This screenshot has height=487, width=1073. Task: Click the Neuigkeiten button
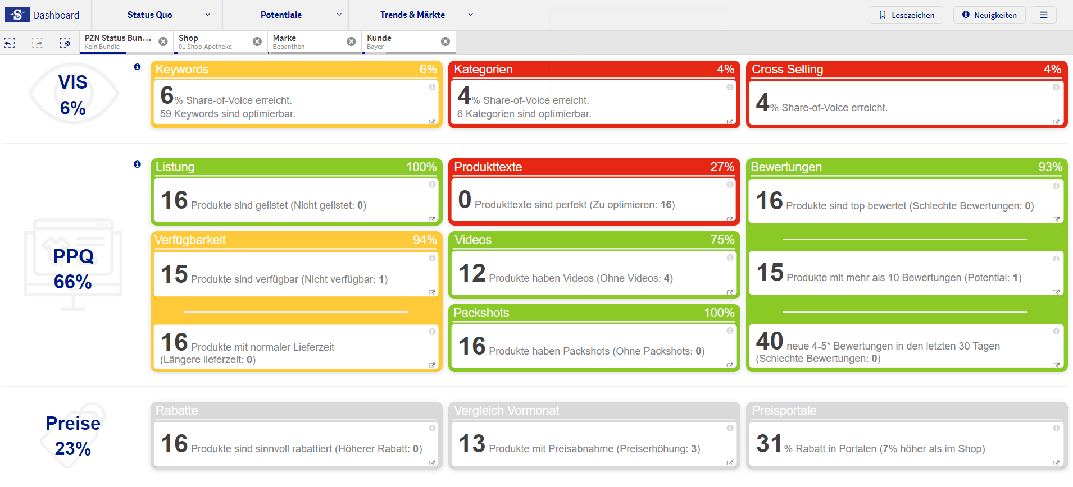(989, 15)
